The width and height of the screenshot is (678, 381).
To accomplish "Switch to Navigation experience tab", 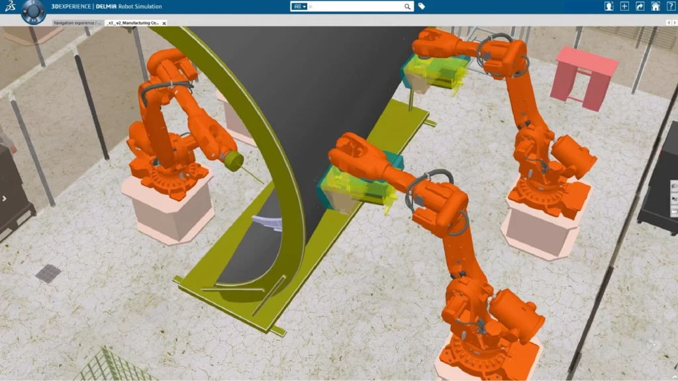I will [77, 22].
